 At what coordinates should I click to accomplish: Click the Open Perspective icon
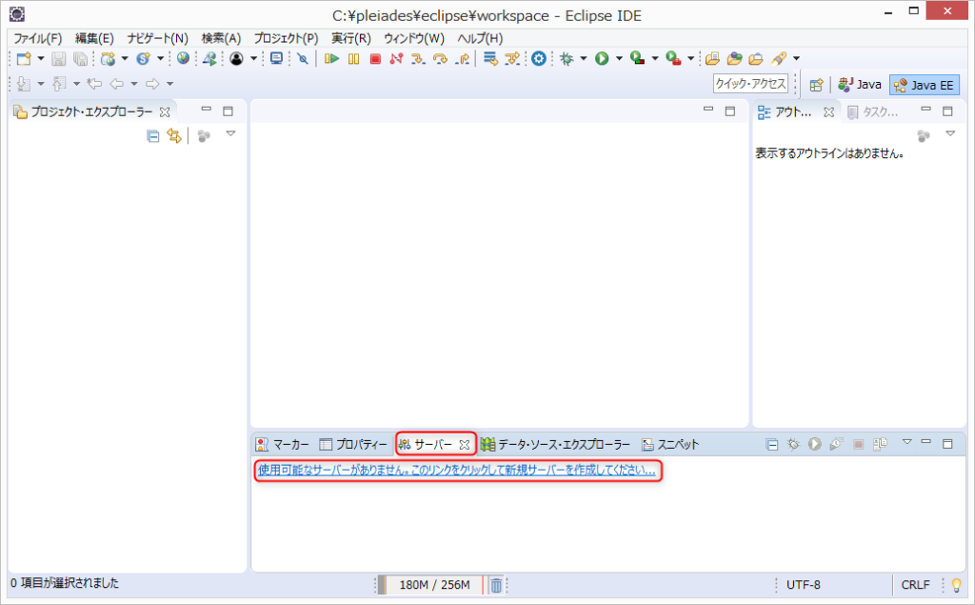click(816, 85)
